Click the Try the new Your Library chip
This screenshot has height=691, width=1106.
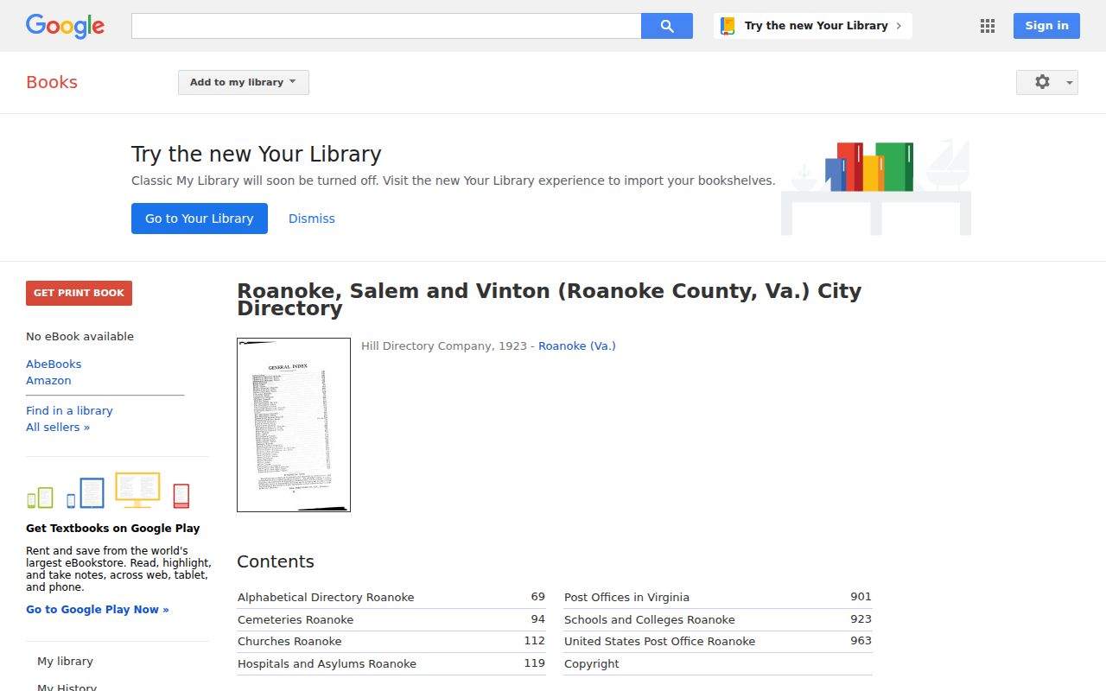click(x=813, y=26)
